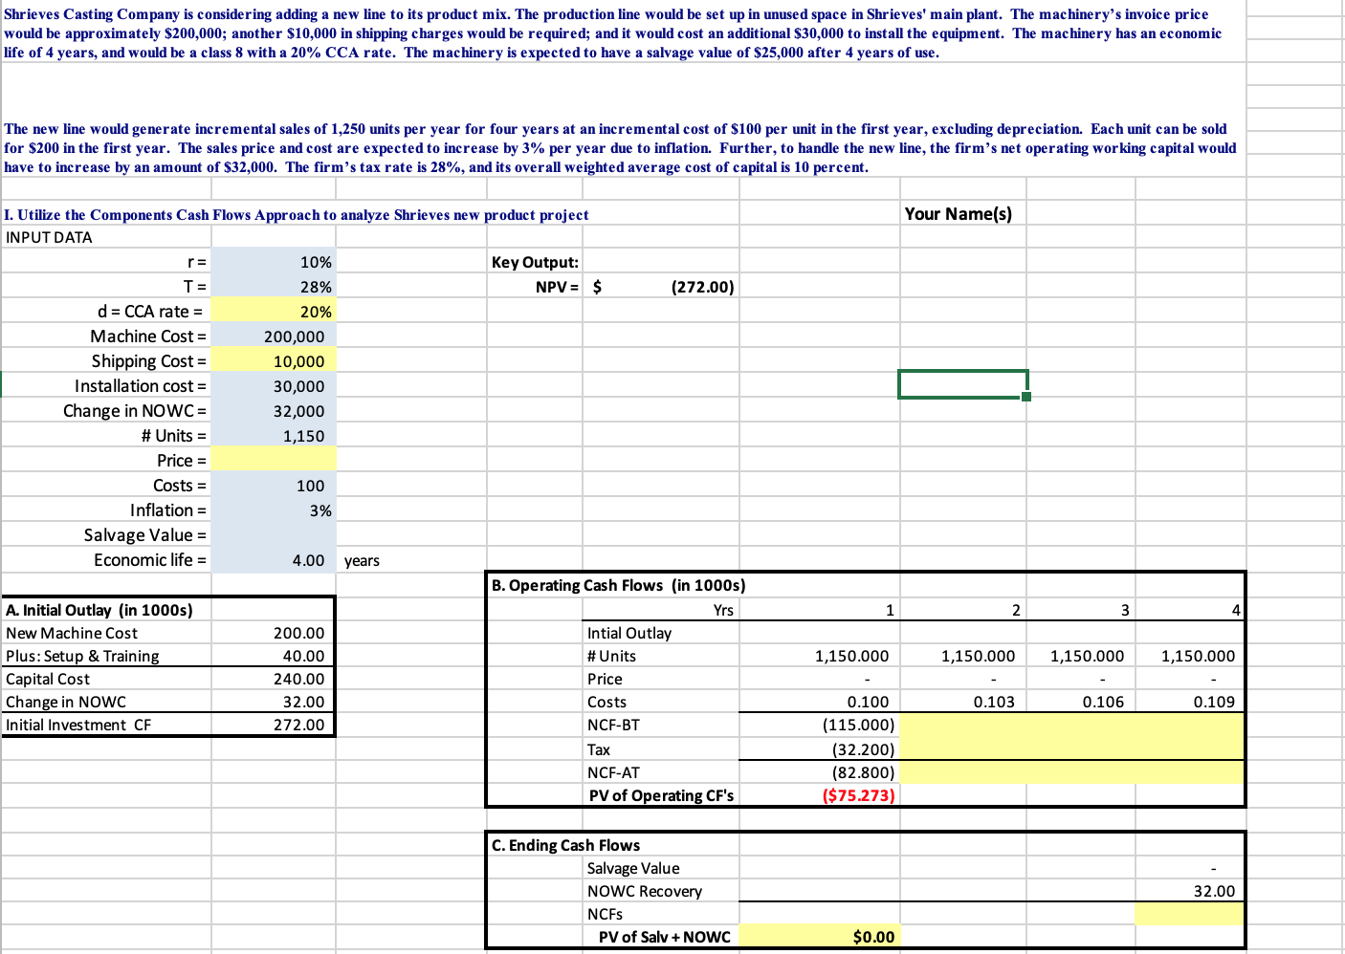Select the NCF-AT (82.800) cell
The height and width of the screenshot is (954, 1345).
[820, 772]
